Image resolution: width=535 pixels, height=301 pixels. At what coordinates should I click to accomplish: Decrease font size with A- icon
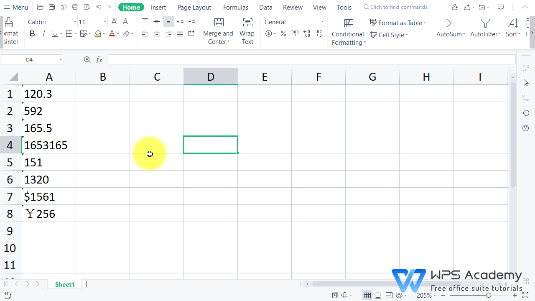click(126, 22)
